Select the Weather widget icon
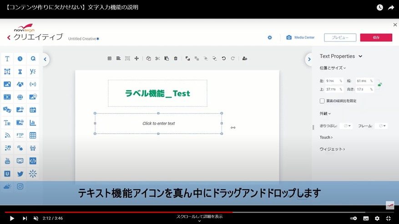 [7, 186]
